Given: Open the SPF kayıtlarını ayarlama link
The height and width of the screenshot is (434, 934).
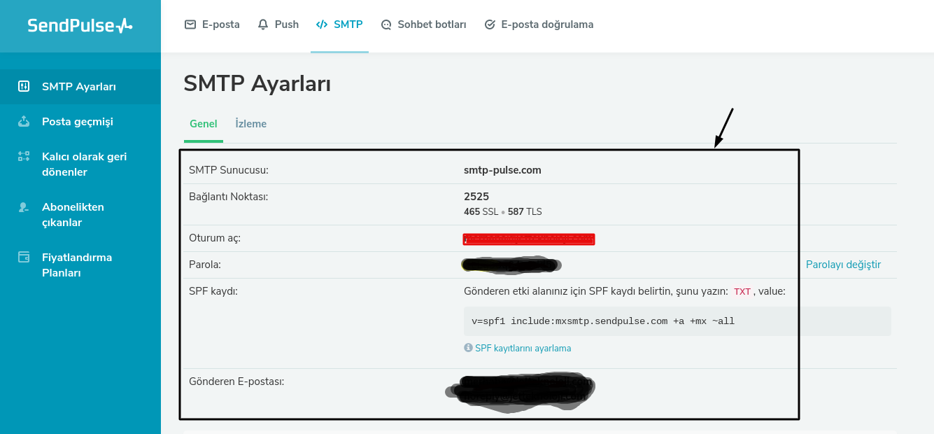Looking at the screenshot, I should (523, 348).
